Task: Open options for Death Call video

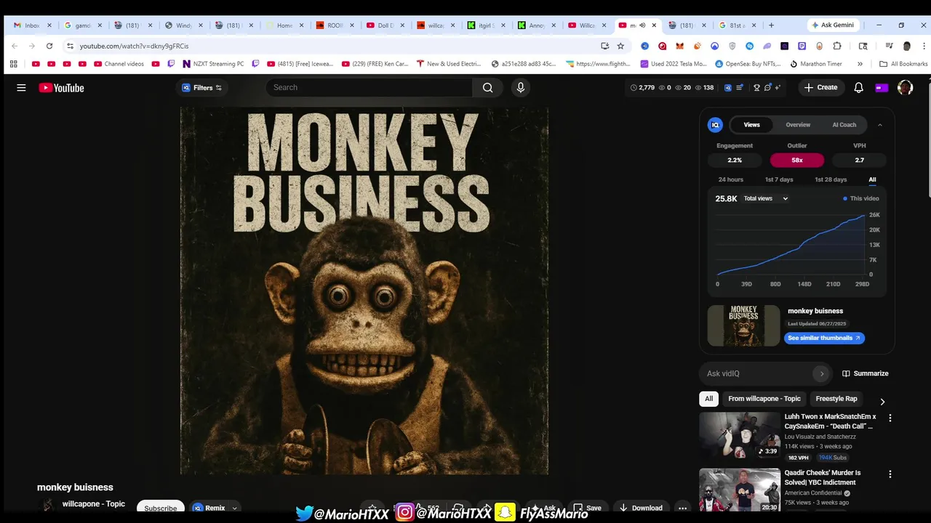Action: [890, 418]
